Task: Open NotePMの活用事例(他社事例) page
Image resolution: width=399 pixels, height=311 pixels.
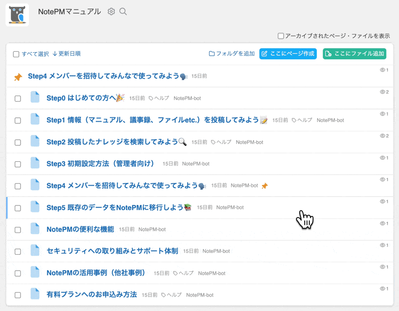Action: click(96, 273)
